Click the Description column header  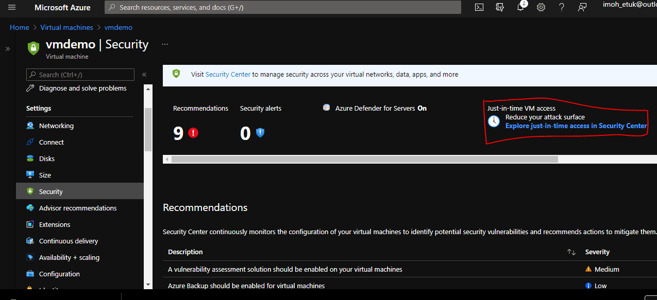coord(186,252)
